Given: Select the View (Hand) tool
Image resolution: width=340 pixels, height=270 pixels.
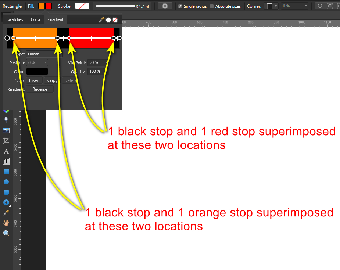Looking at the screenshot, I should (x=6, y=223).
